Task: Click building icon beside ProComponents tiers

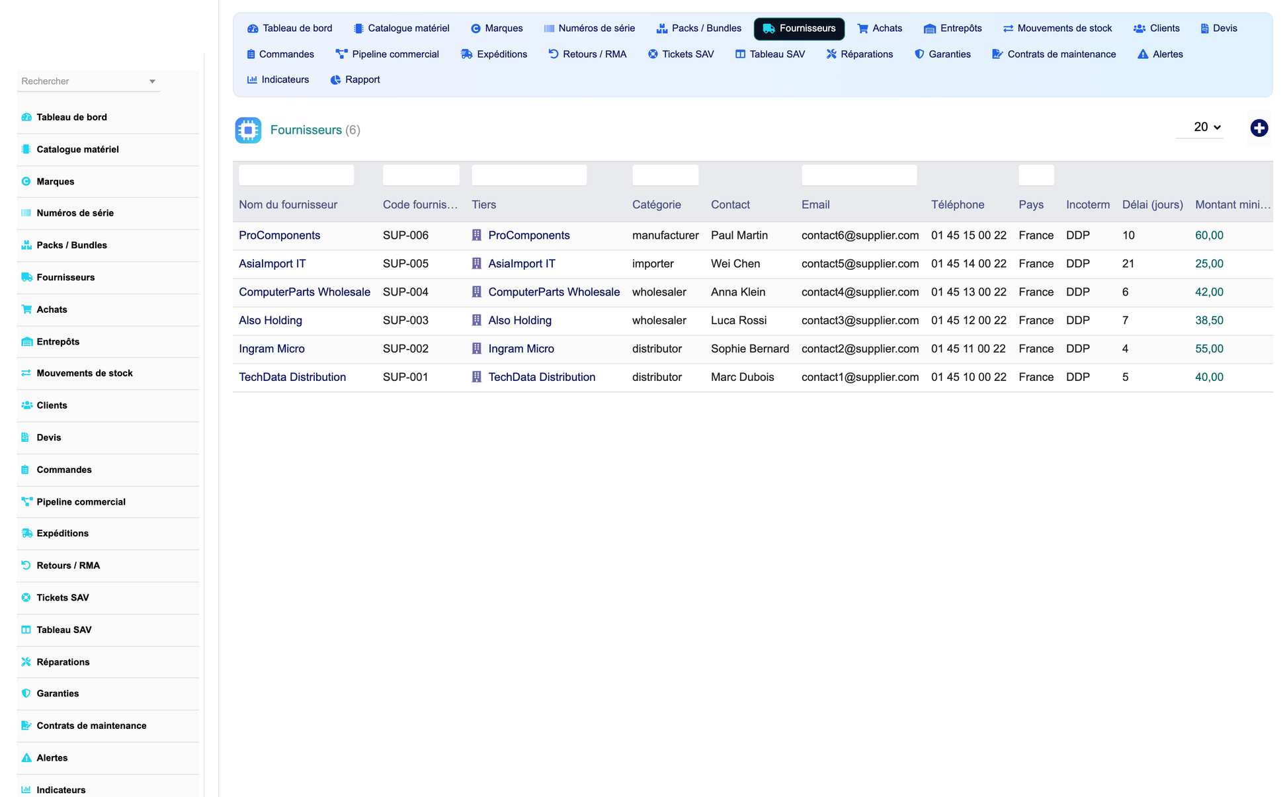Action: click(x=477, y=235)
